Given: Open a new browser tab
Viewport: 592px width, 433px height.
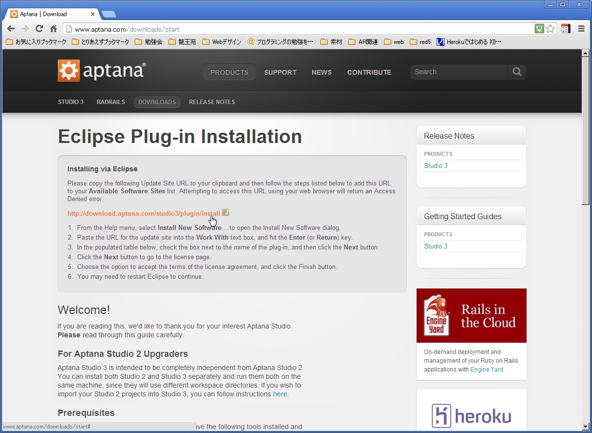Looking at the screenshot, I should [x=108, y=14].
